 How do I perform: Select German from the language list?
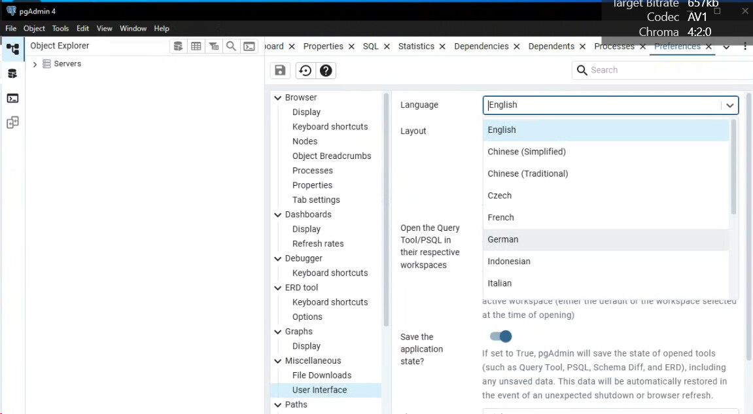(503, 239)
